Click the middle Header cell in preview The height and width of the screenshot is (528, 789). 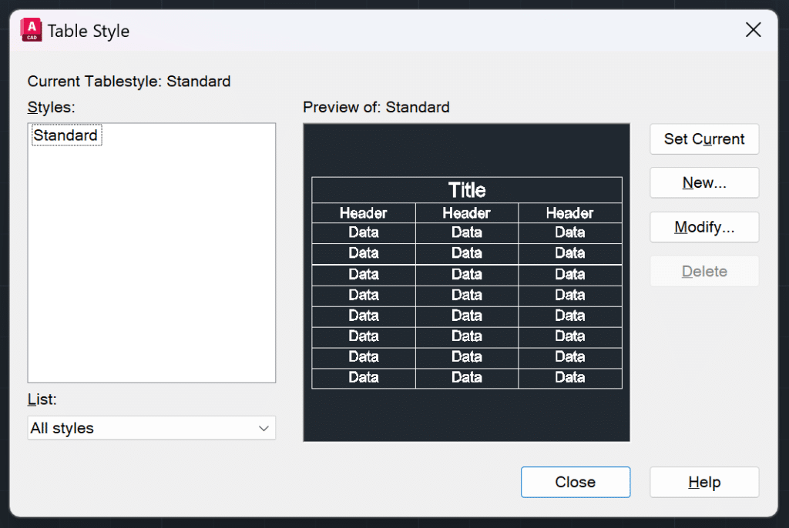pyautogui.click(x=467, y=213)
